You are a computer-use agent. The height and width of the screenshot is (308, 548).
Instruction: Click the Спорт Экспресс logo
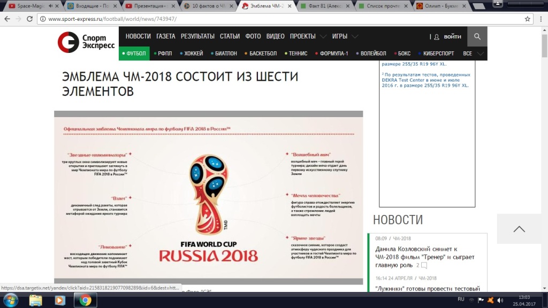click(86, 42)
